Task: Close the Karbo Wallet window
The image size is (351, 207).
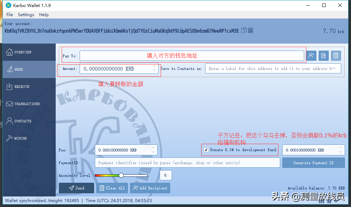Action: [340, 5]
